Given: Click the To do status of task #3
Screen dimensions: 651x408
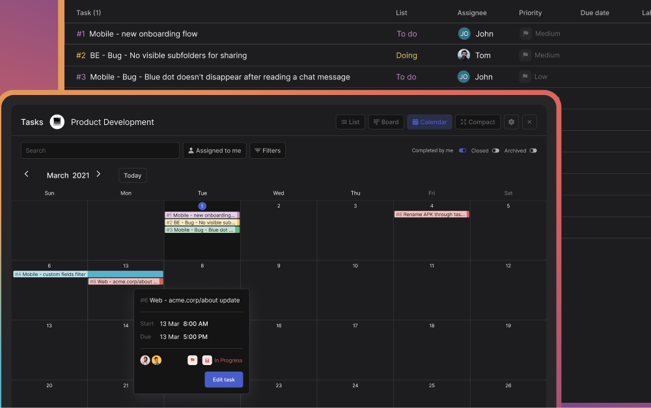Looking at the screenshot, I should click(406, 77).
